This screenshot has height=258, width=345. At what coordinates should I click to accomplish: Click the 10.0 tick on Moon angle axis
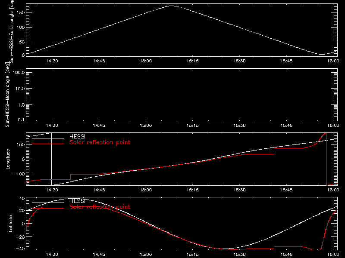click(x=20, y=89)
